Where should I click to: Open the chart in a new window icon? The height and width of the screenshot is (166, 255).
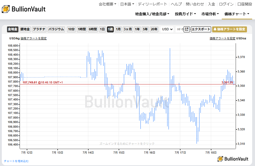point(187,29)
